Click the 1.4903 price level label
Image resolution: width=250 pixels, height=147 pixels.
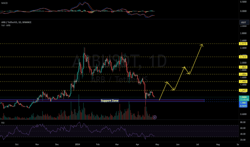tap(243, 82)
